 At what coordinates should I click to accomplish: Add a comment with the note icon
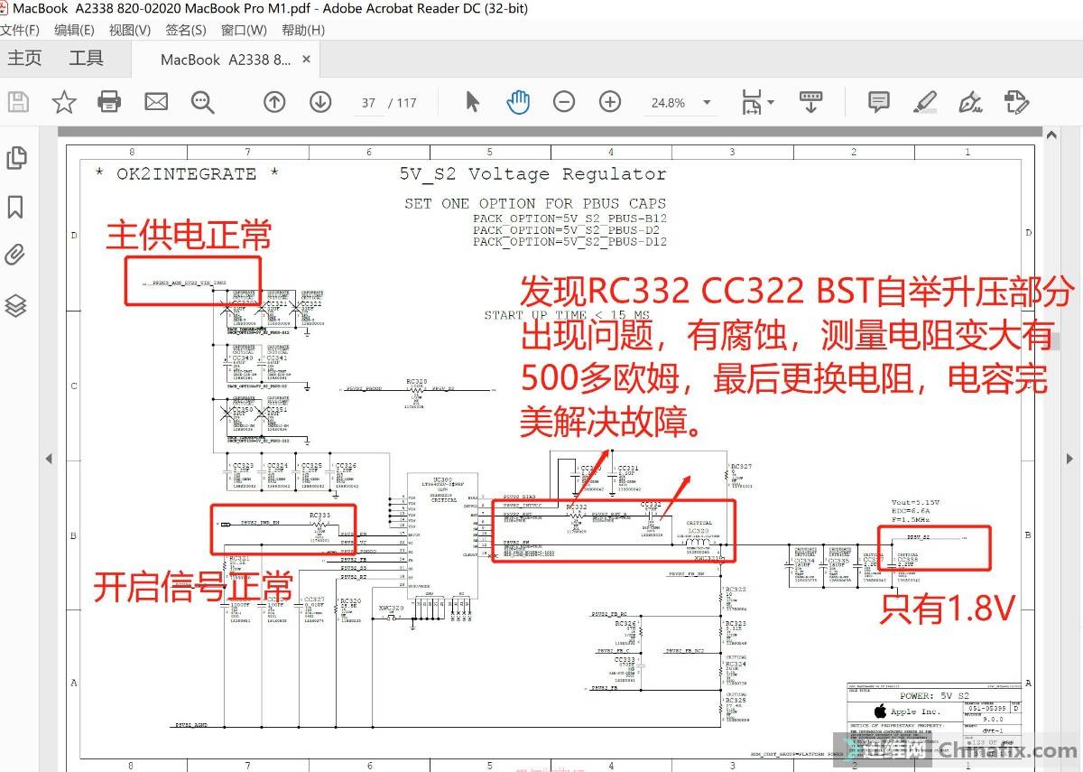point(878,102)
